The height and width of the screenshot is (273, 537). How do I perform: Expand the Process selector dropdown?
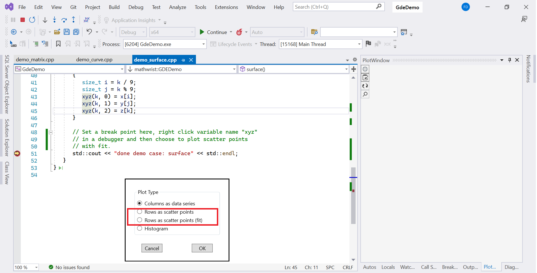[x=203, y=44]
